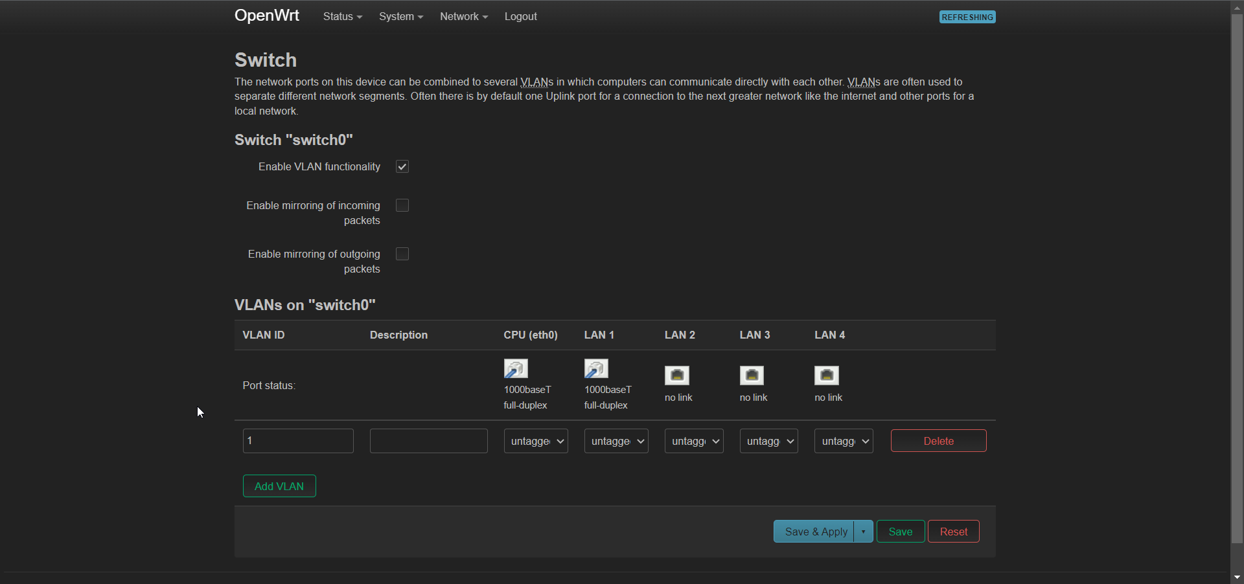Delete the VLAN 1 row

click(938, 441)
